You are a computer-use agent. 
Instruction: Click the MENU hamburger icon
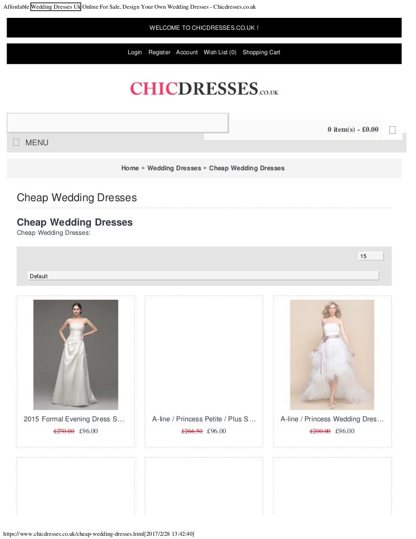coord(16,142)
